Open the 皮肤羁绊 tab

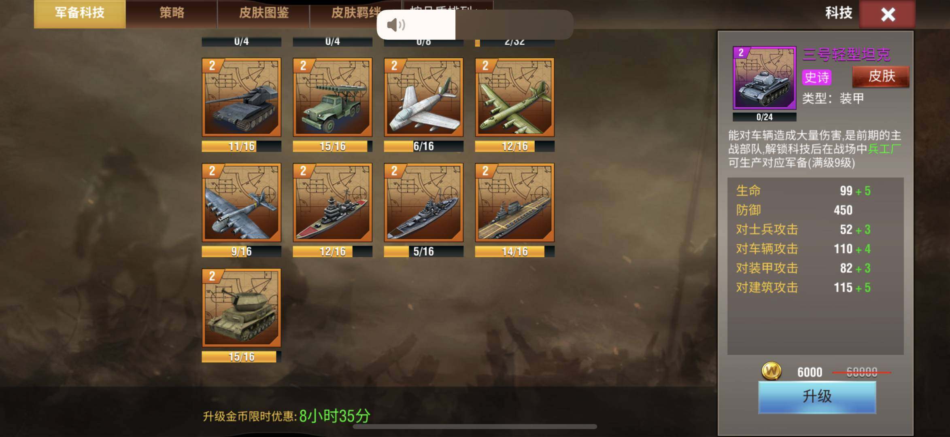point(355,13)
